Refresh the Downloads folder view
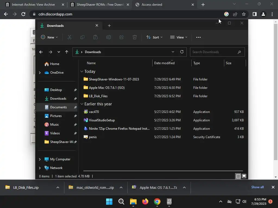Screen dimensions: 278x208 tap(182, 52)
